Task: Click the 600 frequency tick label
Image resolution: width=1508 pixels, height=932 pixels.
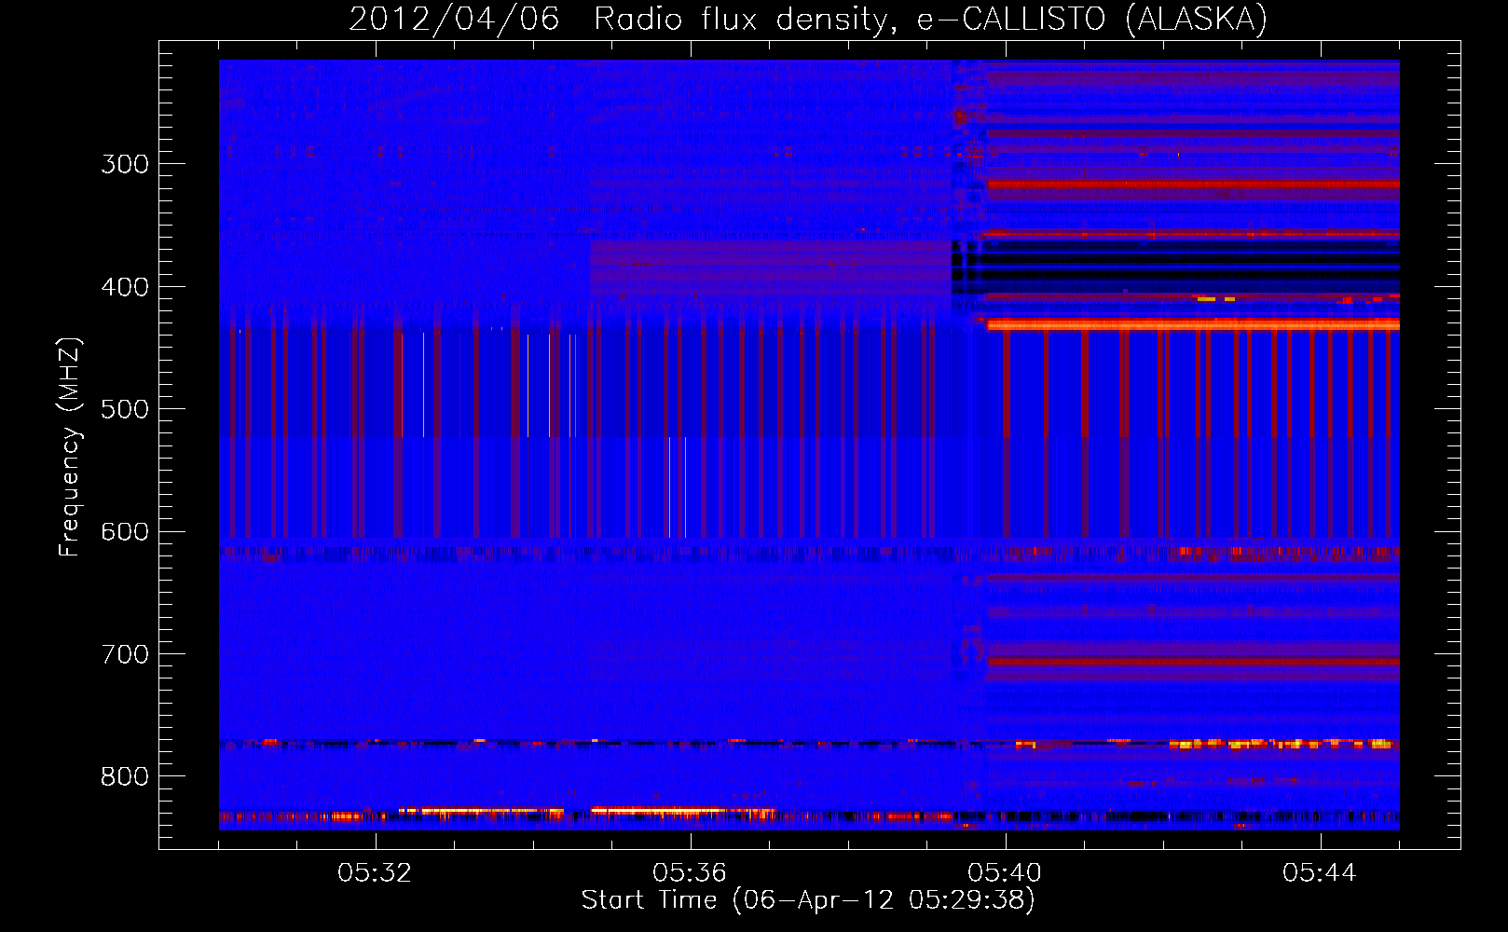Action: [125, 532]
